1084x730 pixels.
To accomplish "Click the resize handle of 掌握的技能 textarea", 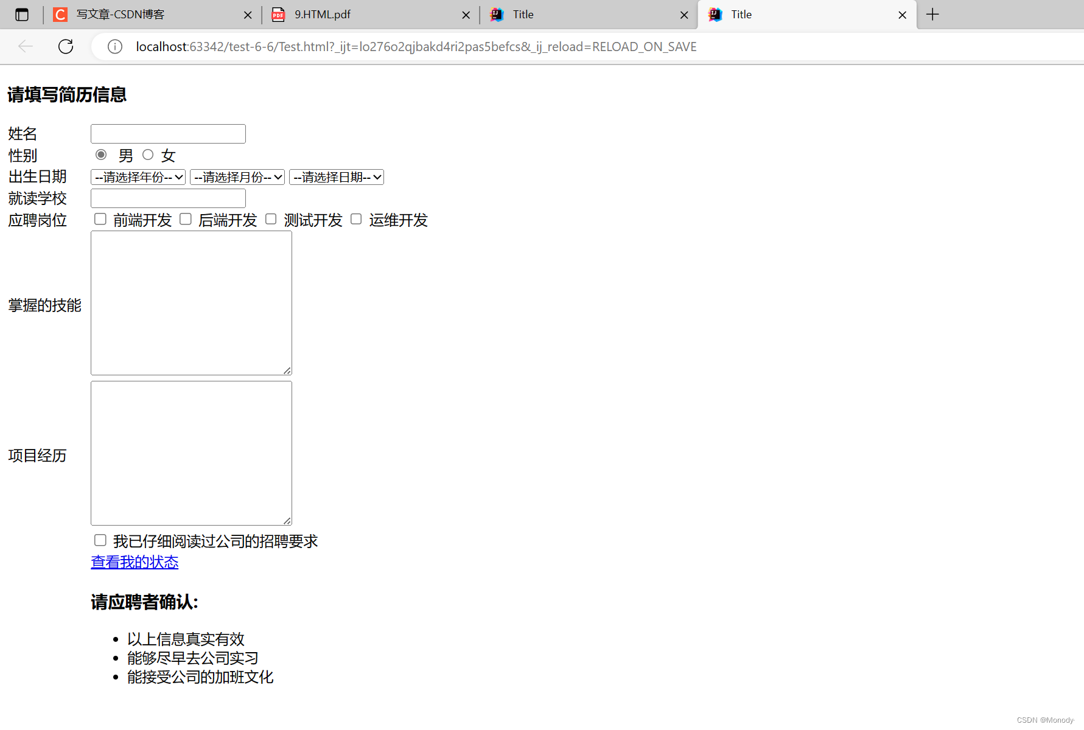I will coord(287,370).
